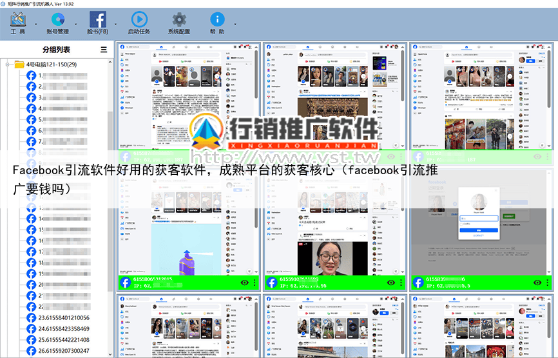Open more options on account 615583 panel
This screenshot has width=558, height=358.
point(548,283)
